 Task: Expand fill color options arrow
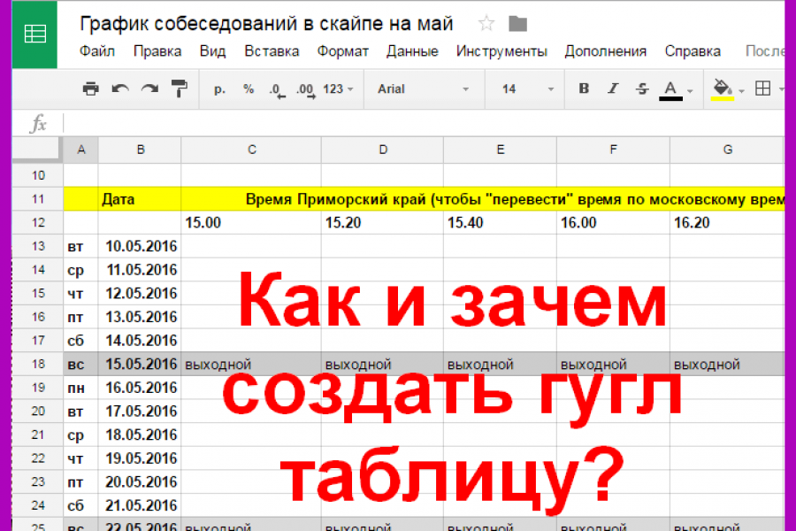pyautogui.click(x=741, y=91)
